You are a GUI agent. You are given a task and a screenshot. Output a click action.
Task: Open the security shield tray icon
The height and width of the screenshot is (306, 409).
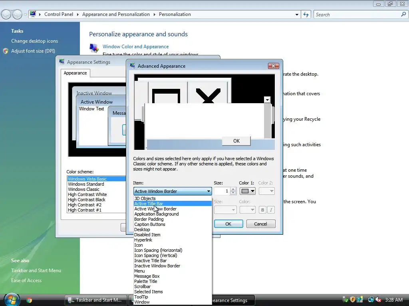coord(352,300)
